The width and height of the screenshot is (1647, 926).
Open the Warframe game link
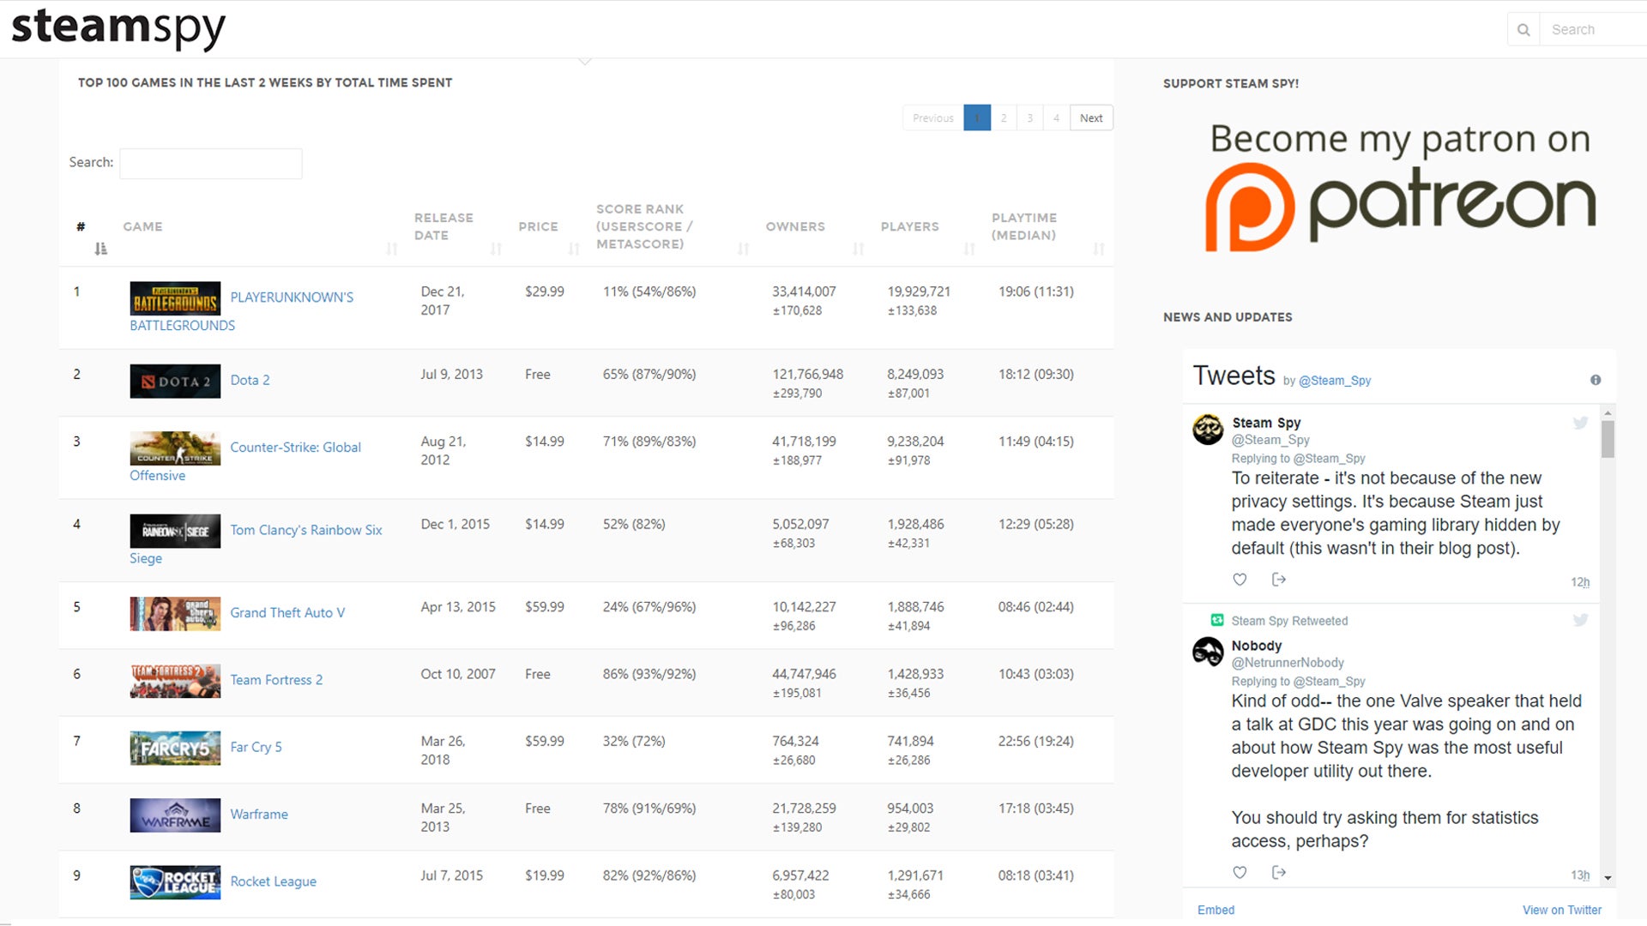259,815
